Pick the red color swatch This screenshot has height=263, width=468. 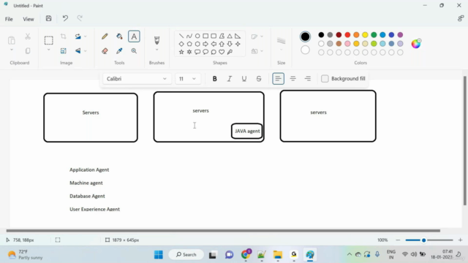347,35
